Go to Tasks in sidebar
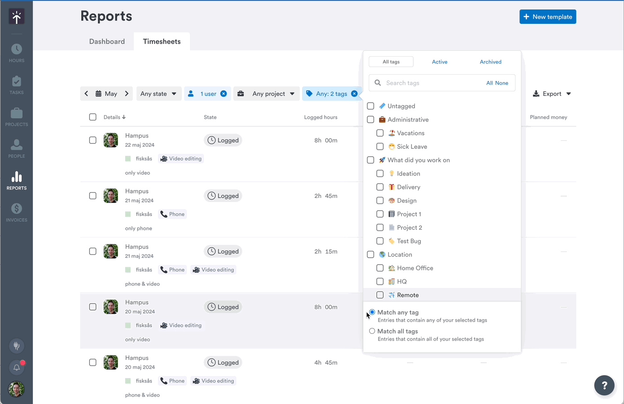The width and height of the screenshot is (624, 404). (x=17, y=85)
